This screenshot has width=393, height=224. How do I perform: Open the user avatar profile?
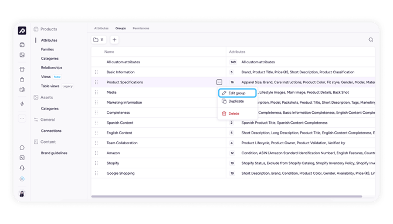click(x=22, y=194)
